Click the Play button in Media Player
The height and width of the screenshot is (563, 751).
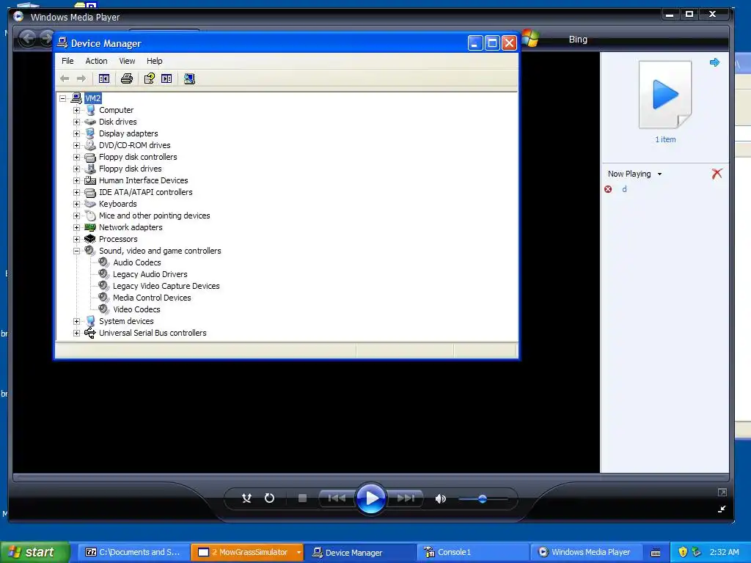coord(371,498)
